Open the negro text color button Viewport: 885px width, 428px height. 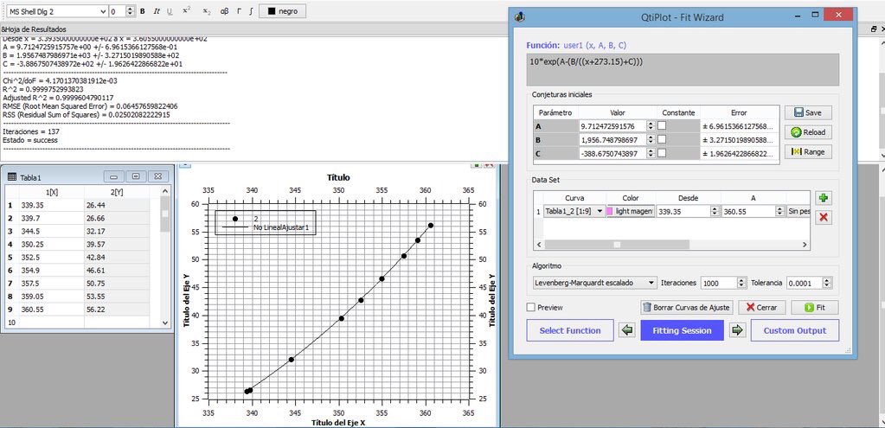[282, 11]
